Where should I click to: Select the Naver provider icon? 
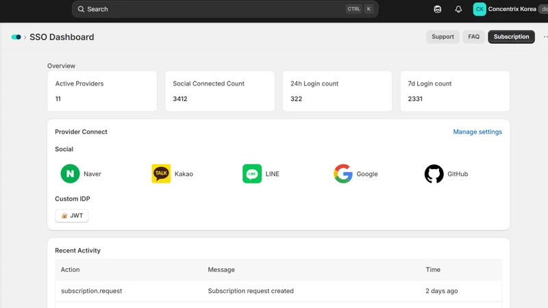pos(70,174)
